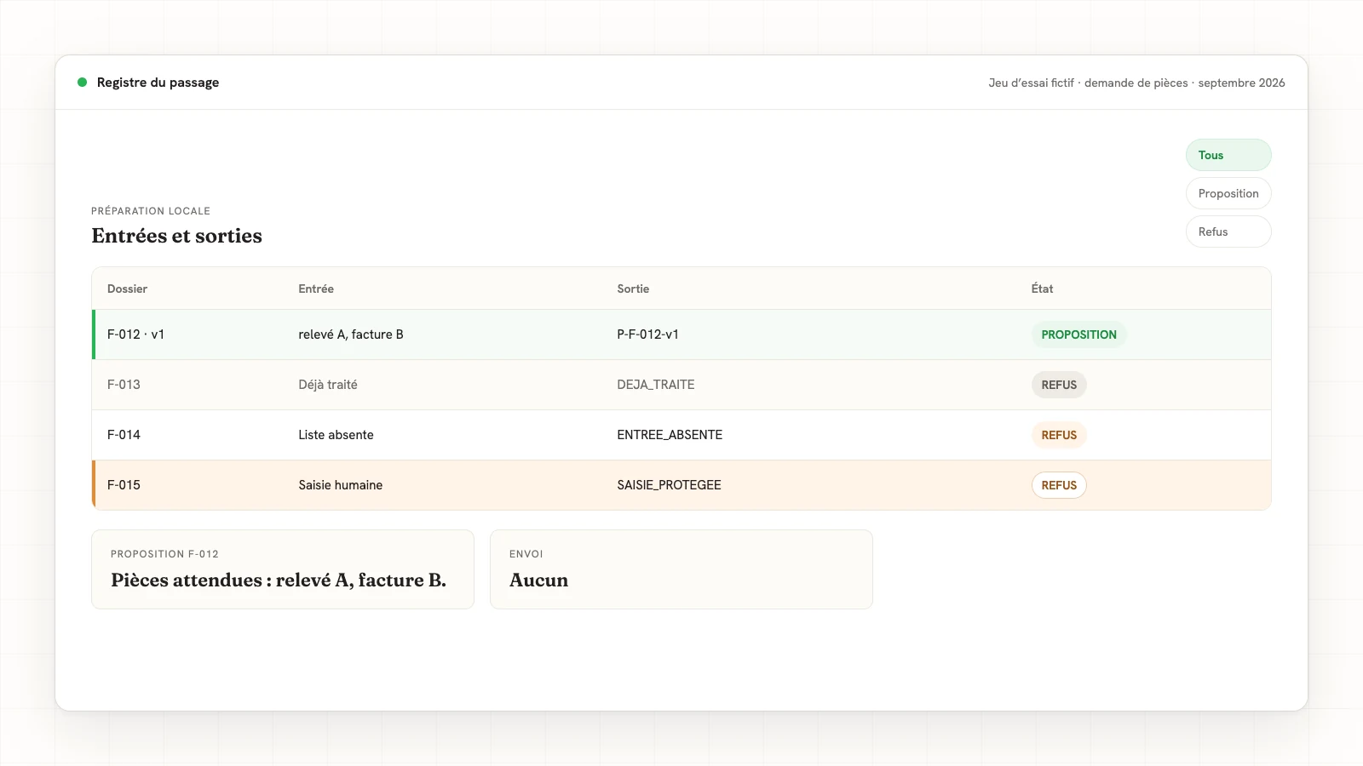Open the Proposition F-012 card
The width and height of the screenshot is (1363, 766).
(283, 569)
